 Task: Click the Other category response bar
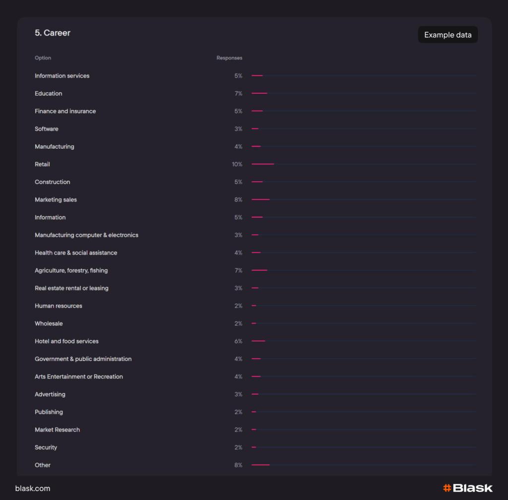[261, 465]
